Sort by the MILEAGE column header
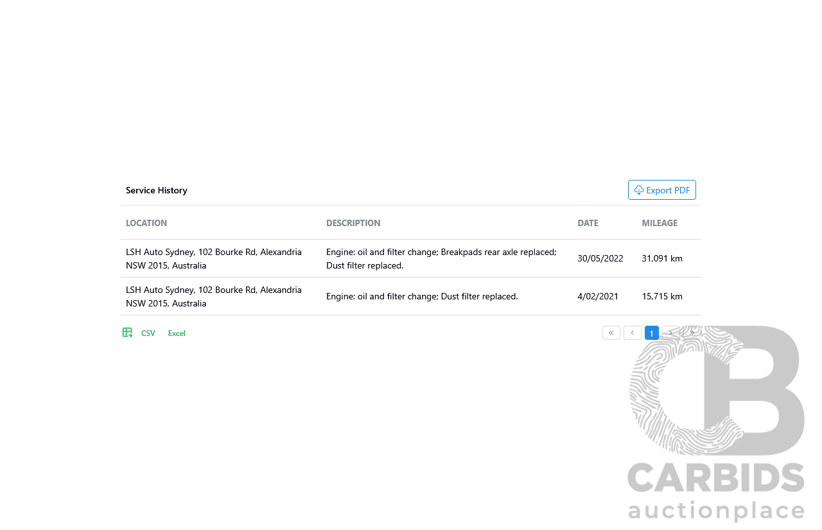 (x=660, y=223)
